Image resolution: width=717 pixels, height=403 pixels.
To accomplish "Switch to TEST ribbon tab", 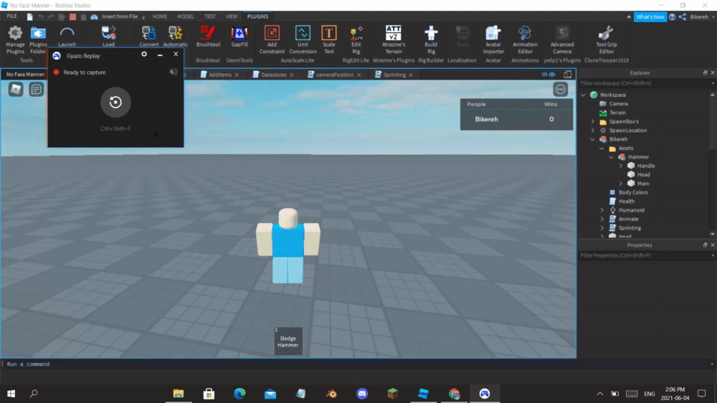I will pos(210,16).
